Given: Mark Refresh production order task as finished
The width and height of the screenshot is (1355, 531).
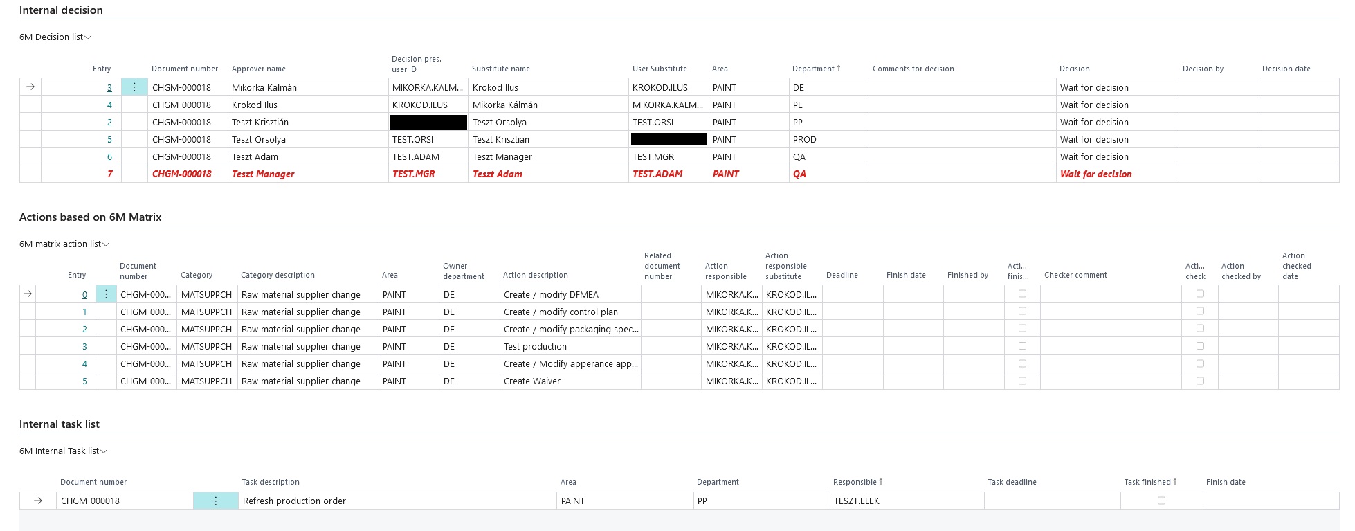Looking at the screenshot, I should coord(1161,501).
